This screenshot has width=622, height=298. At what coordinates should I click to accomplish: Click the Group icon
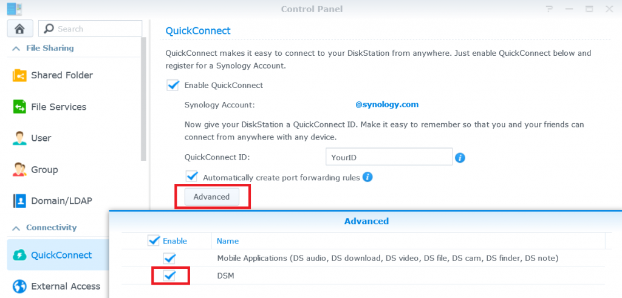pos(20,169)
